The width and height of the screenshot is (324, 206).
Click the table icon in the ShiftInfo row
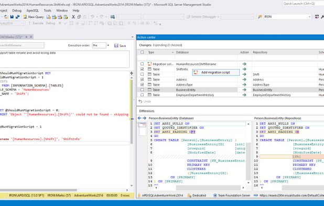(x=149, y=69)
